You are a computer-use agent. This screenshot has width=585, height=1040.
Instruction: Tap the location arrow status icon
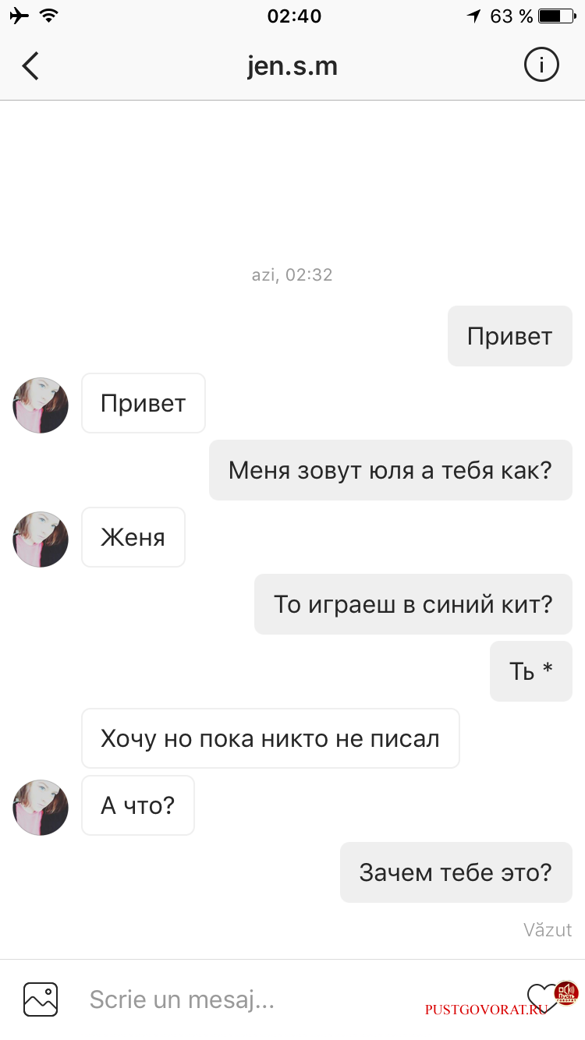474,16
